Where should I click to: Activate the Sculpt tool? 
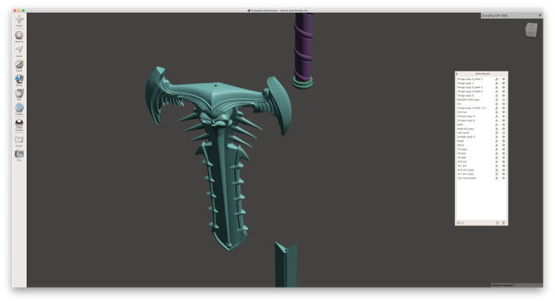19,65
